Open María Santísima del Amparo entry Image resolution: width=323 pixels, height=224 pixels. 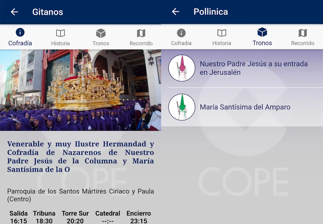point(245,107)
